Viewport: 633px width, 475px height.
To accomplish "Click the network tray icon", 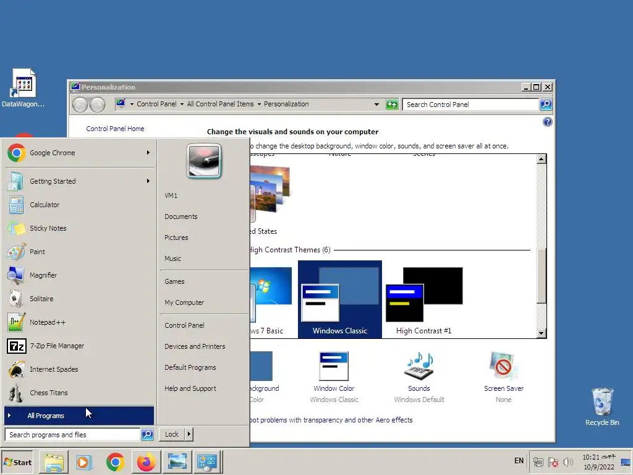I will (538, 461).
